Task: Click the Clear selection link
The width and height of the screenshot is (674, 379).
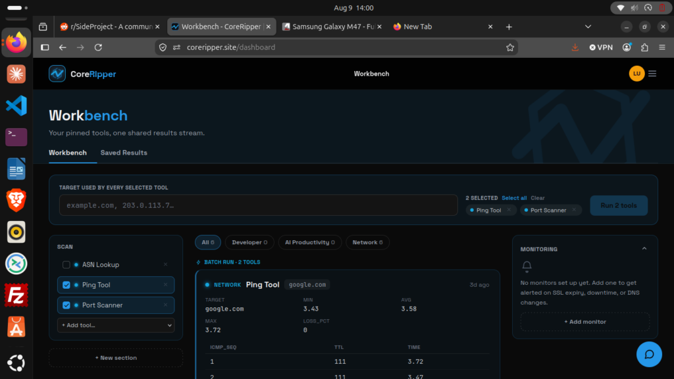Action: [x=537, y=198]
